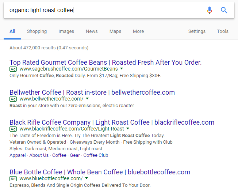Screen dimensions: 238x193
Task: Switch to the Shopping tab
Action: click(37, 31)
